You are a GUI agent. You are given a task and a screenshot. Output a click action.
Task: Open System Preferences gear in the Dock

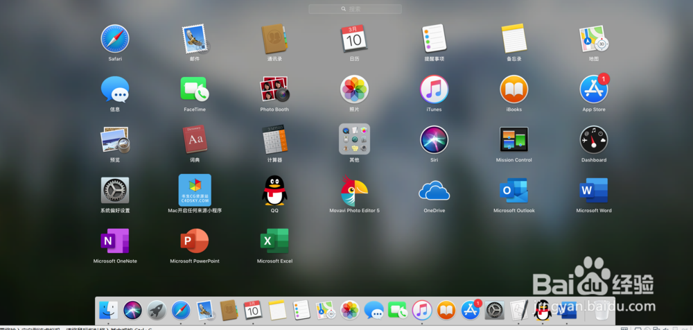pos(495,311)
